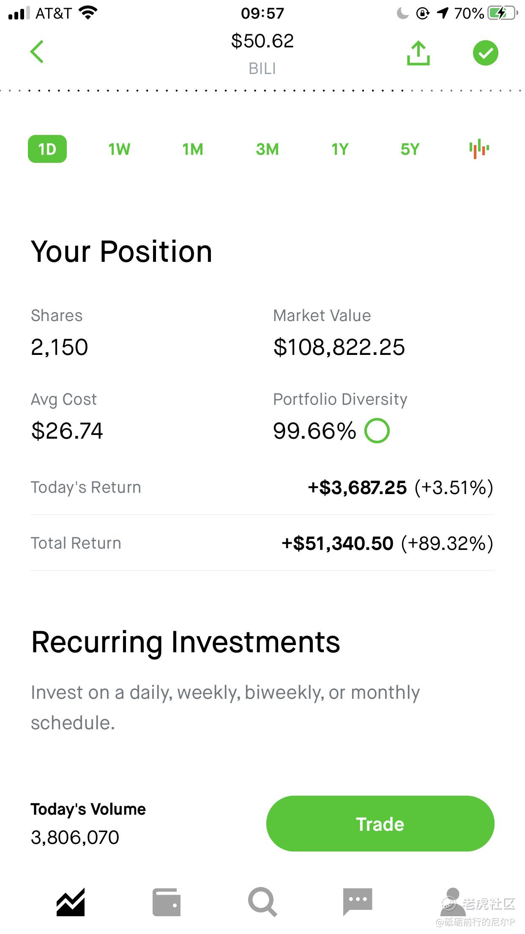
Task: Select the 1M chart range
Action: tap(193, 149)
